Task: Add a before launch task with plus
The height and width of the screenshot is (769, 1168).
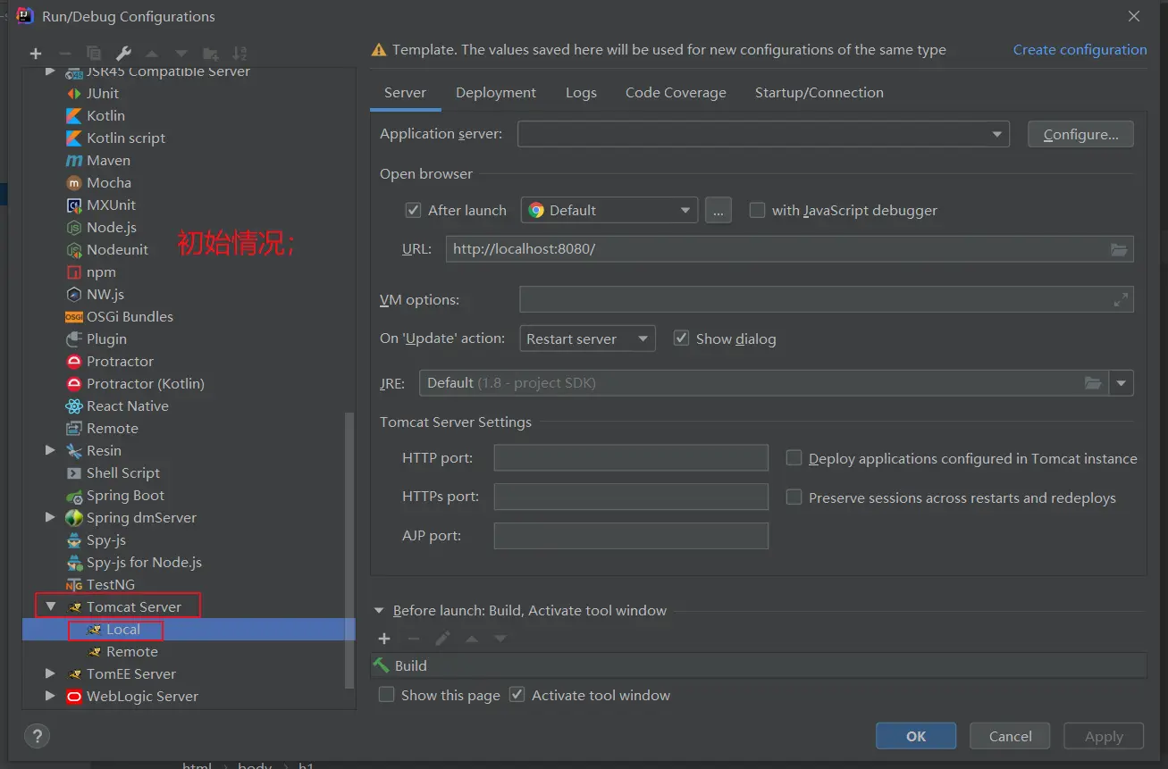Action: click(384, 639)
